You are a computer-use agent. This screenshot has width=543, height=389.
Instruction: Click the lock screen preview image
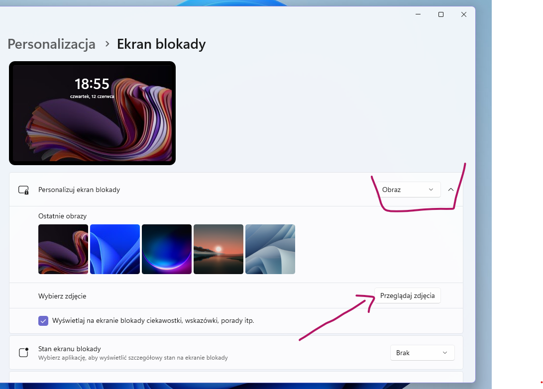92,113
